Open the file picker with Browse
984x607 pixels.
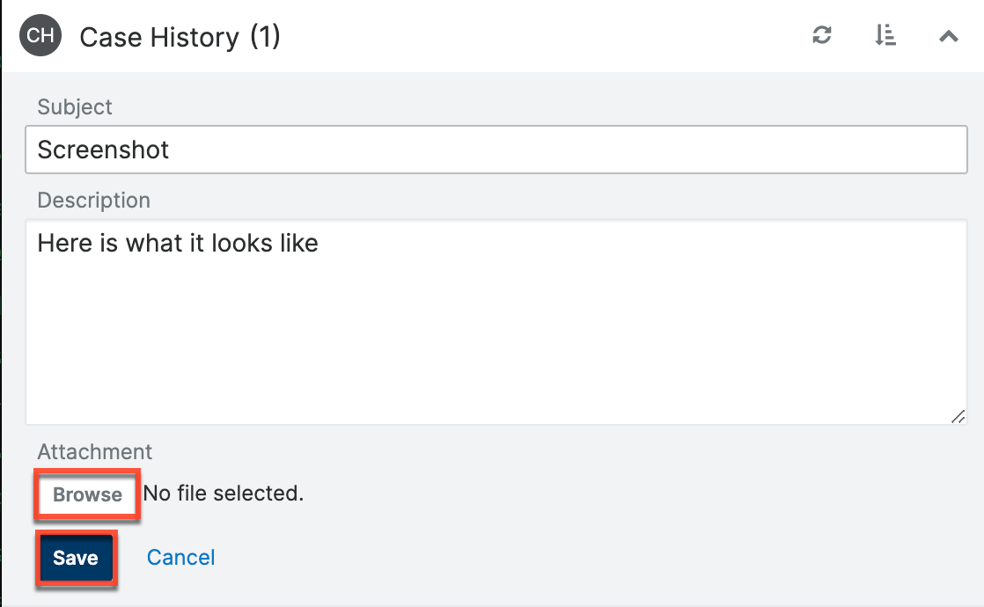click(87, 494)
